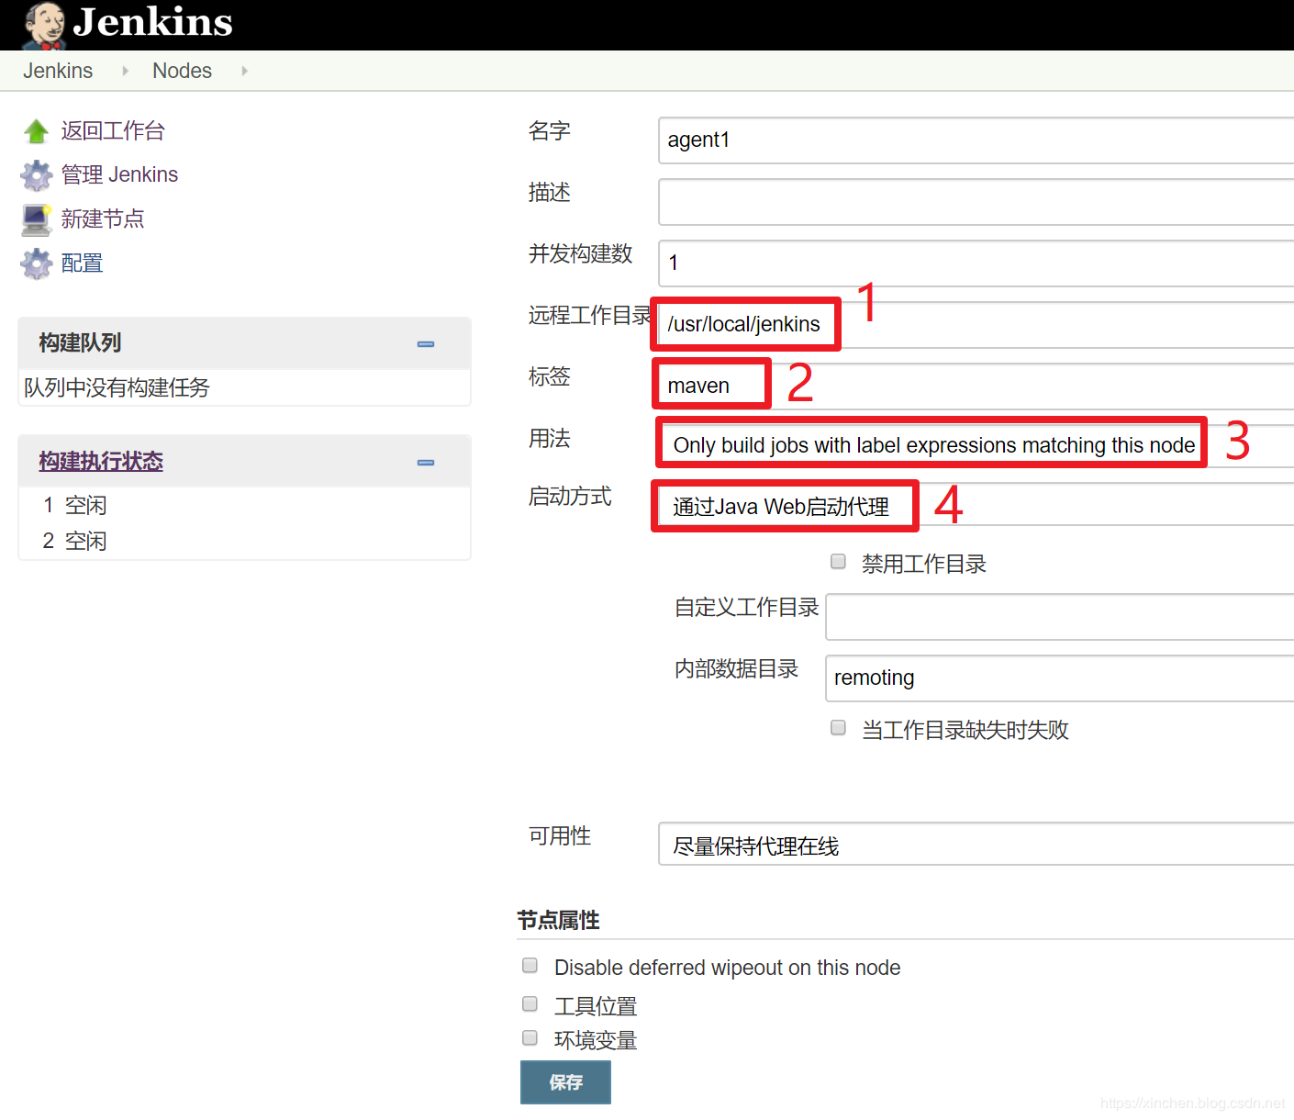Click the gear icon beside 管理 Jenkins
Viewport: 1294px width, 1120px height.
point(37,175)
